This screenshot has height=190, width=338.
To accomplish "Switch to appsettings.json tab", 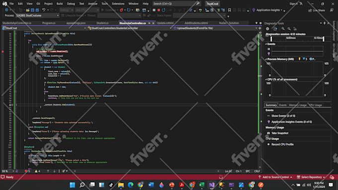I will 76,23.
